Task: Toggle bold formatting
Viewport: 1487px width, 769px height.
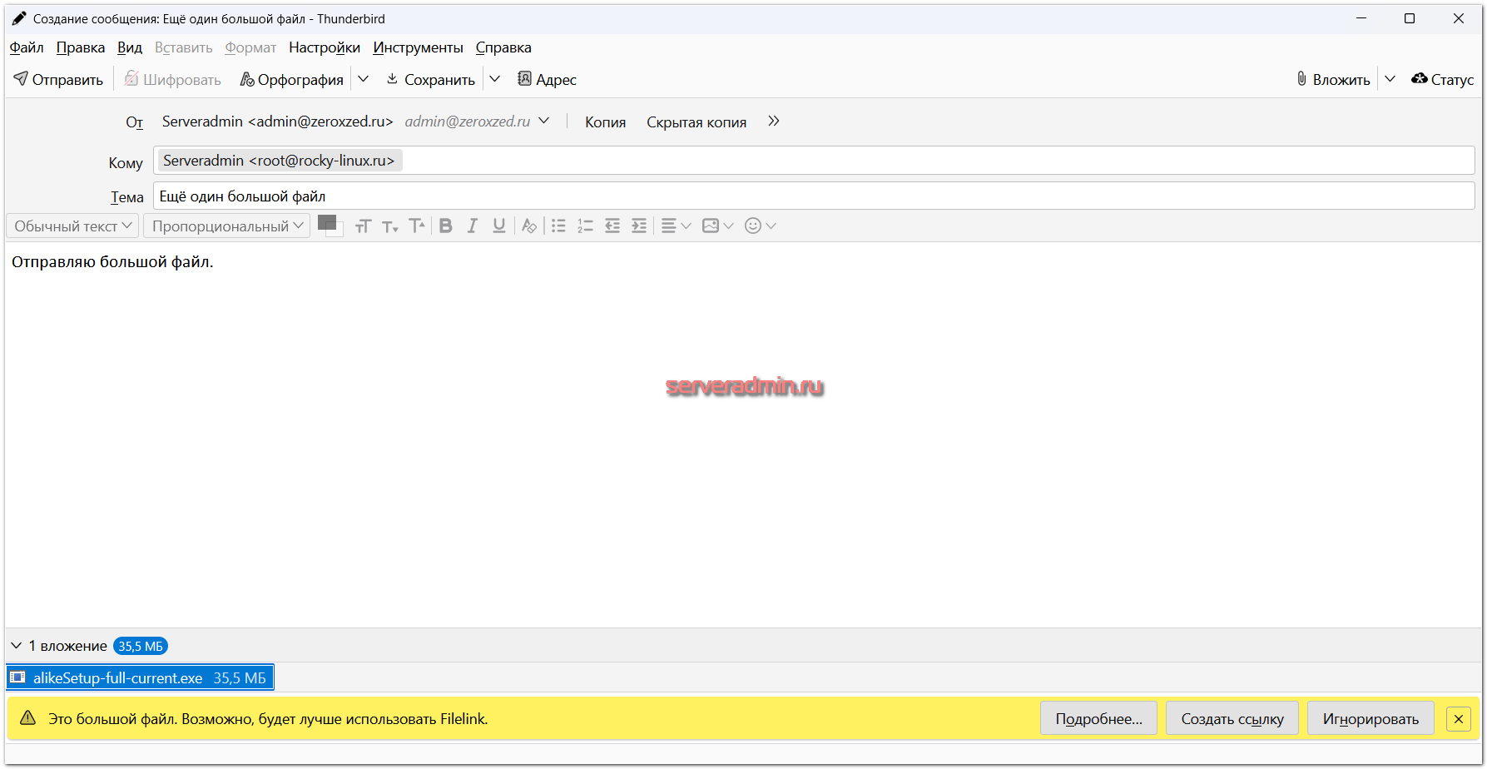Action: click(x=446, y=226)
